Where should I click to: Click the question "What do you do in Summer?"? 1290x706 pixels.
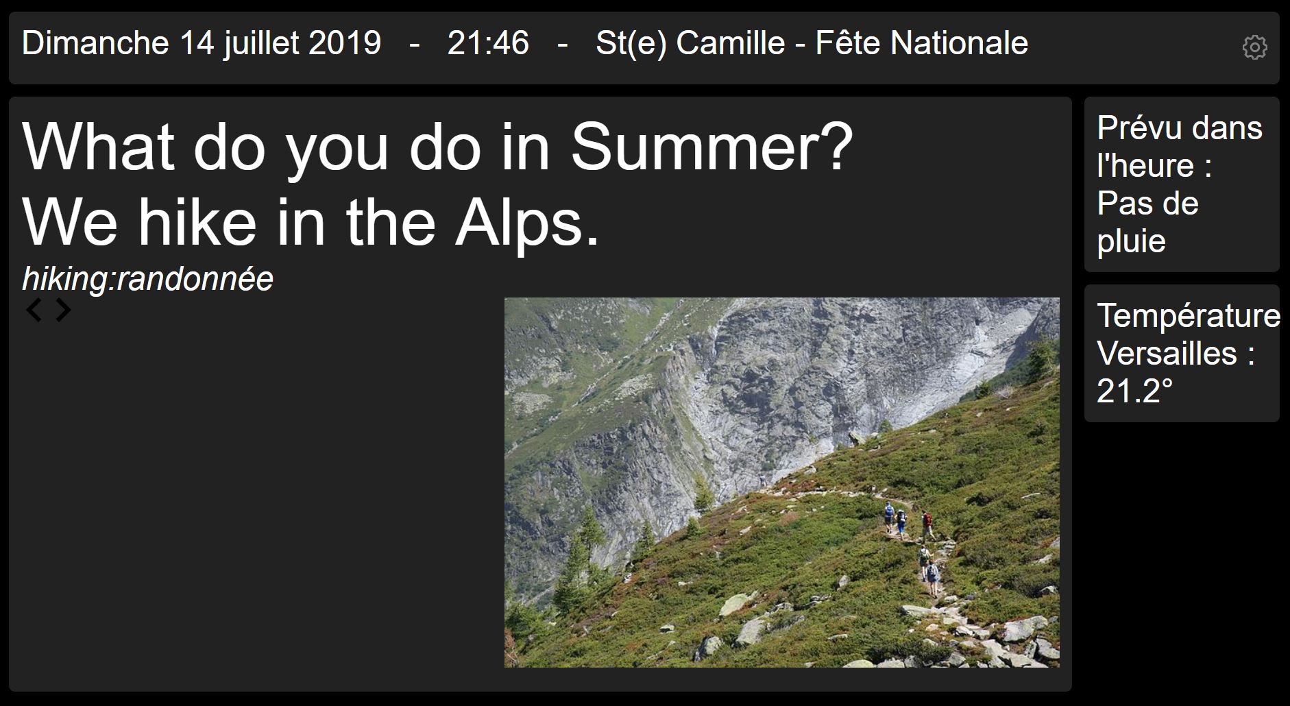[x=437, y=146]
